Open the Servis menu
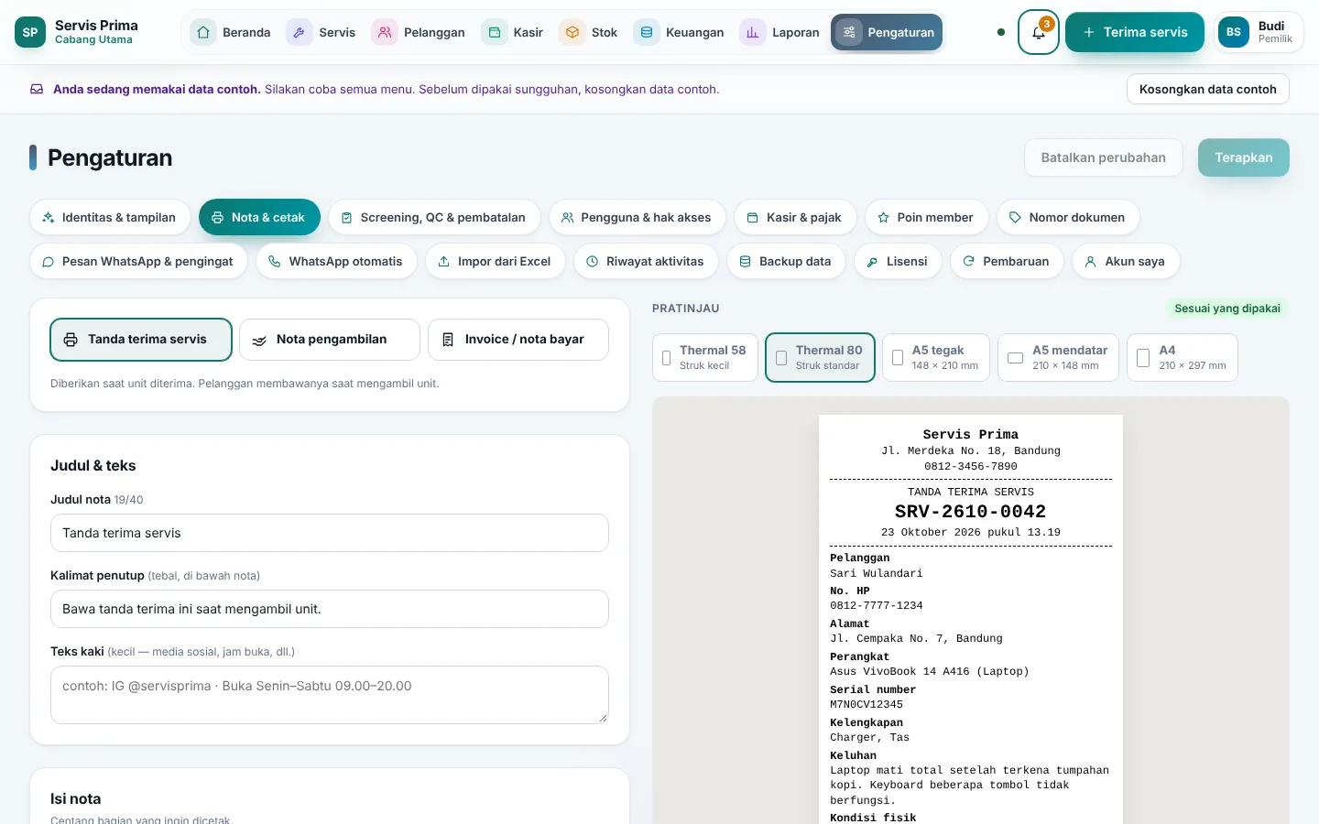 [322, 32]
